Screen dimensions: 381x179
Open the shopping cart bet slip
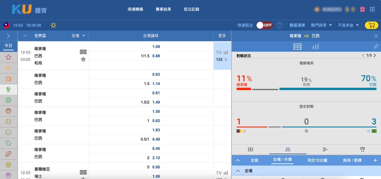click(371, 25)
